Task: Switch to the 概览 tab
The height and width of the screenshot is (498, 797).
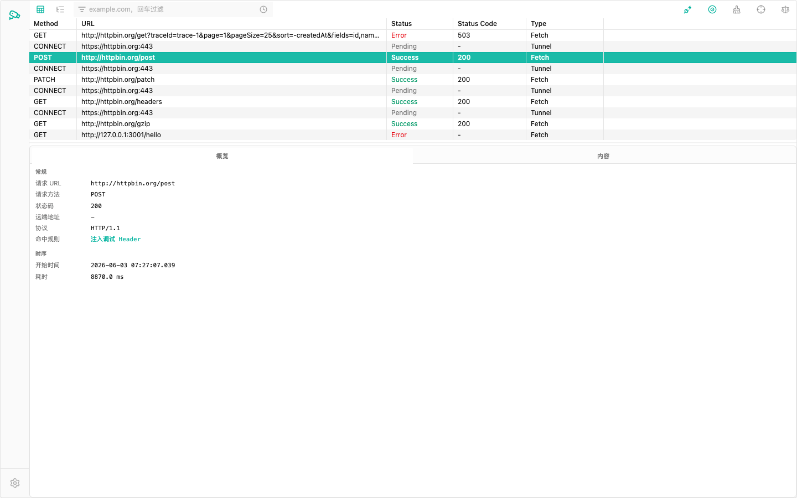Action: coord(221,156)
